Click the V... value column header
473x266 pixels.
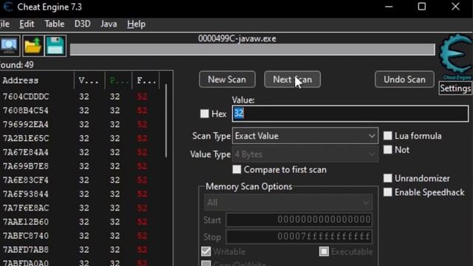point(89,81)
